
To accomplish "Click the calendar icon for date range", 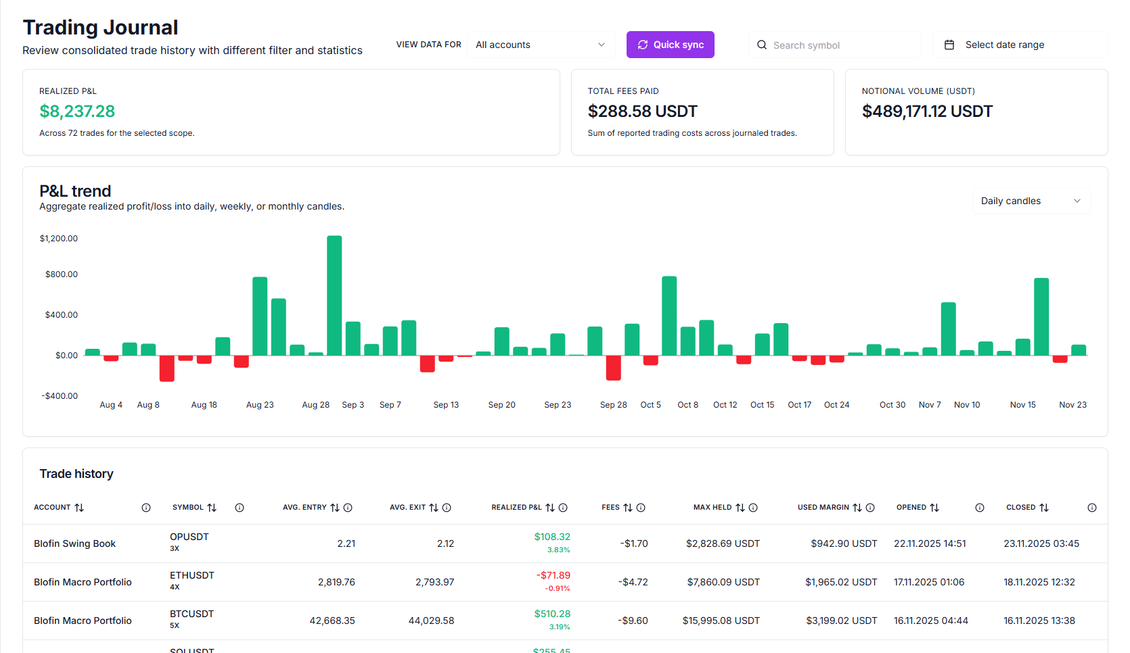I will (950, 45).
